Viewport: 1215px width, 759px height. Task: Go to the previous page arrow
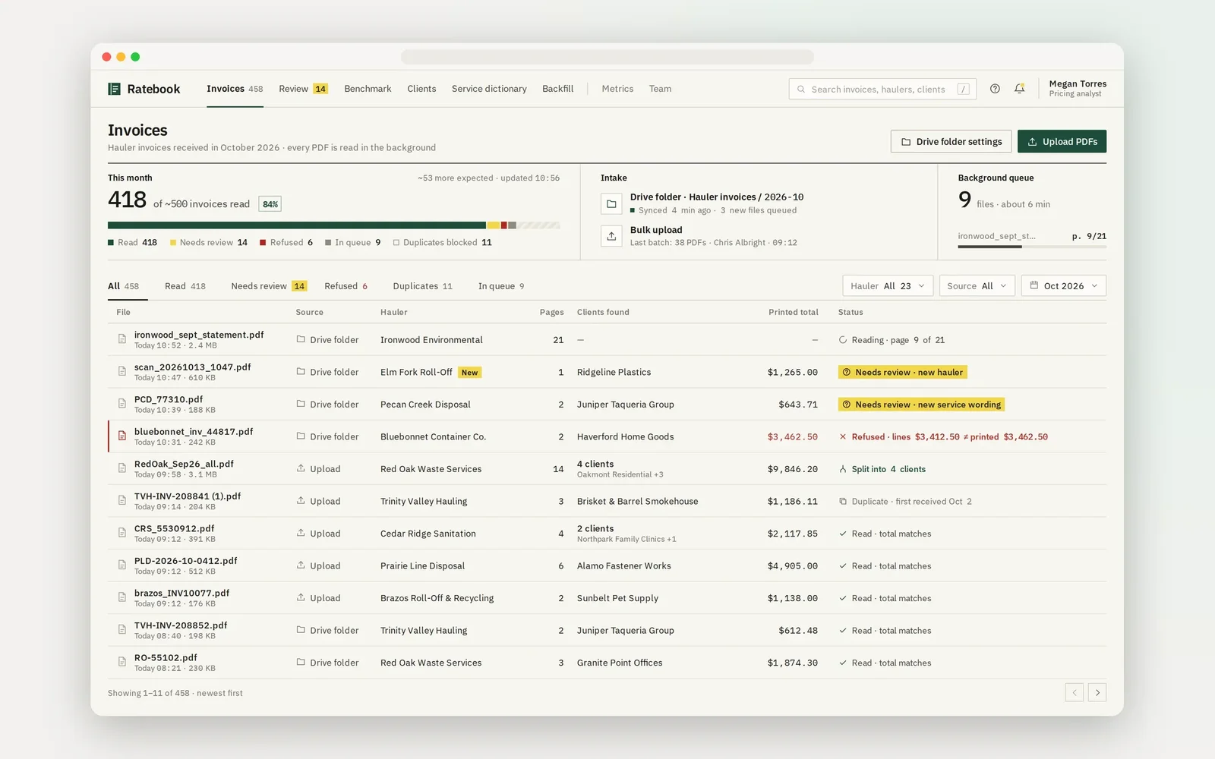pos(1075,692)
